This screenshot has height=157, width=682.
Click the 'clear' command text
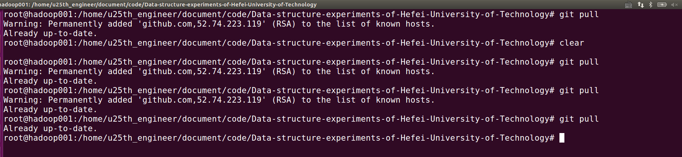click(572, 43)
